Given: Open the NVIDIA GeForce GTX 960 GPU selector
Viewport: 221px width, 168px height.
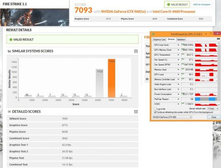Looking at the screenshot, I should [172, 117].
